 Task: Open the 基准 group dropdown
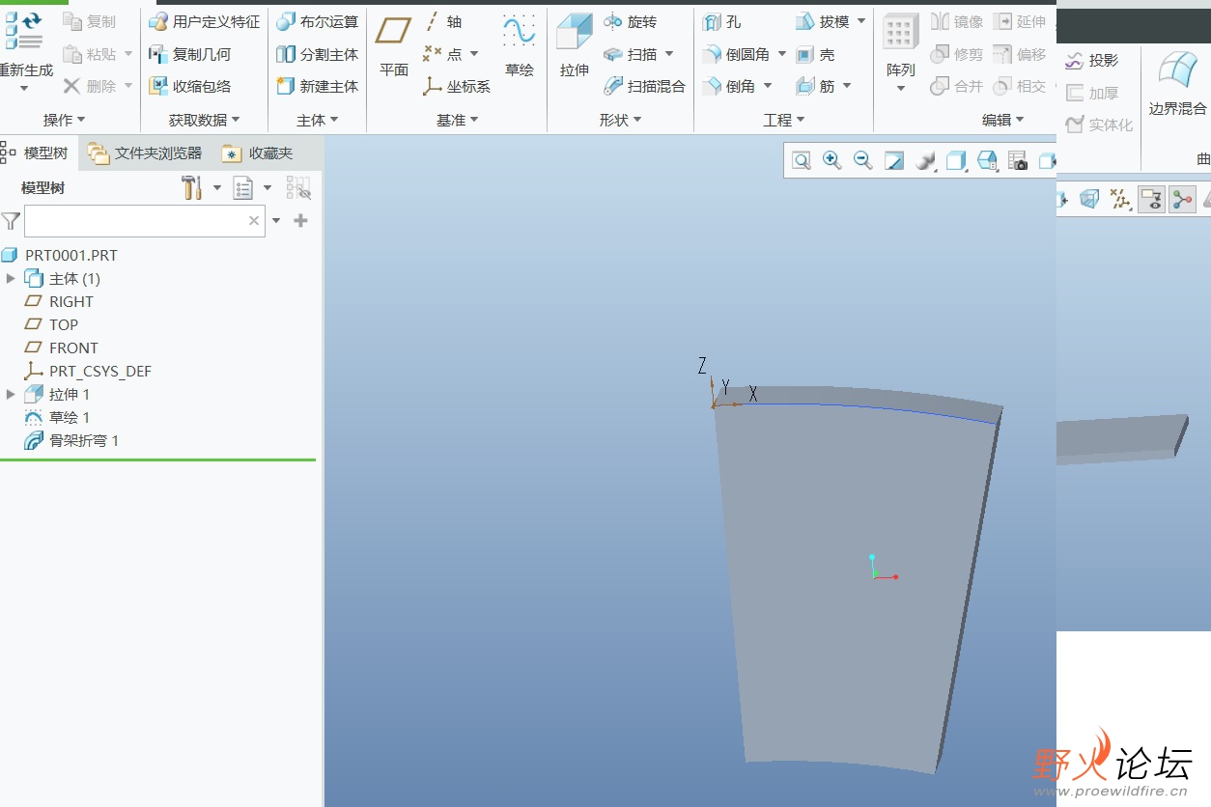tap(458, 120)
